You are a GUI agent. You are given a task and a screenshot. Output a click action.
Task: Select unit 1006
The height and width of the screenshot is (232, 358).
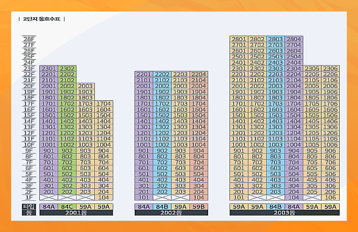click(x=330, y=145)
